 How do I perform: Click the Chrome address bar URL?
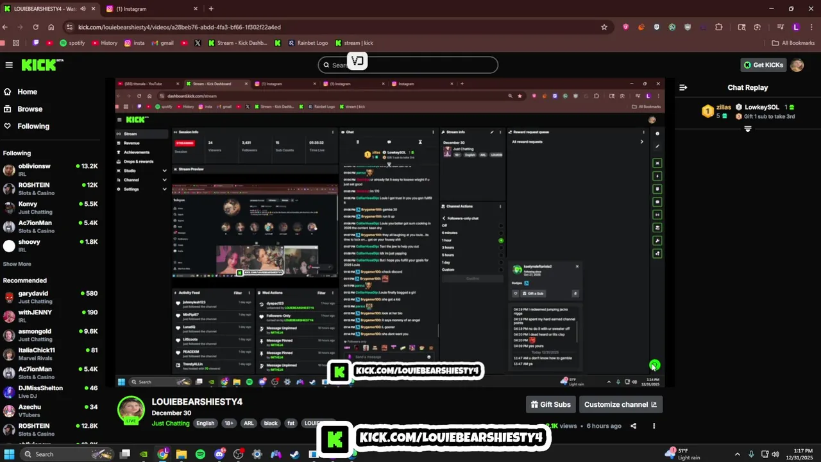pos(180,27)
